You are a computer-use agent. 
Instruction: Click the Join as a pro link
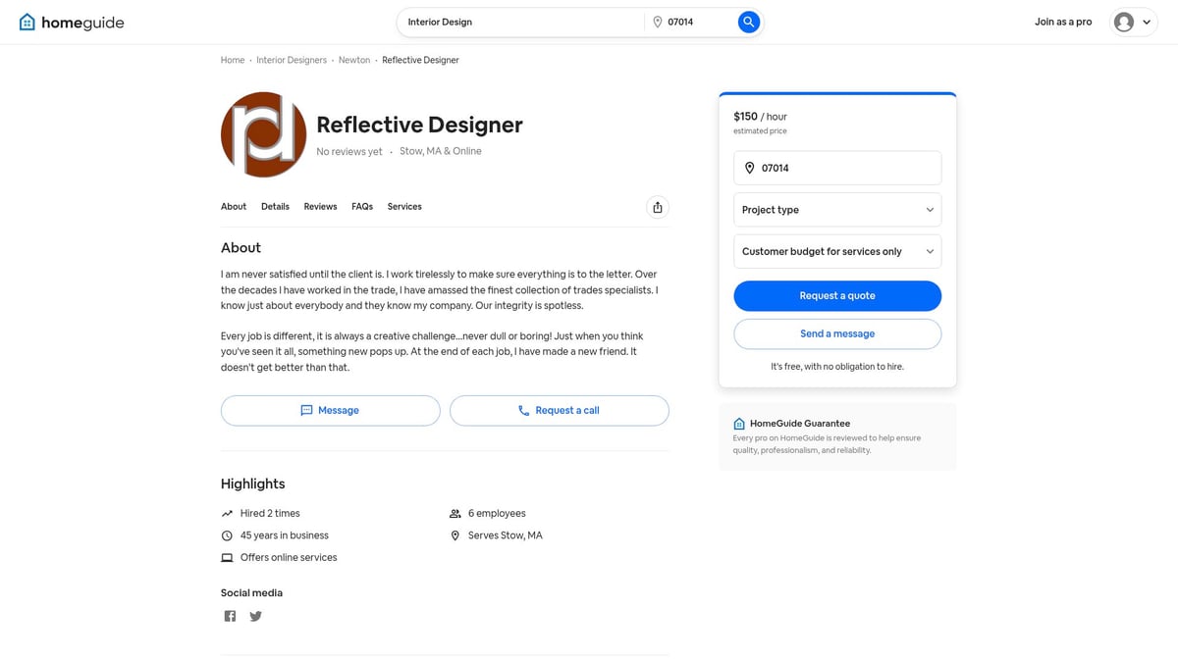click(1063, 22)
